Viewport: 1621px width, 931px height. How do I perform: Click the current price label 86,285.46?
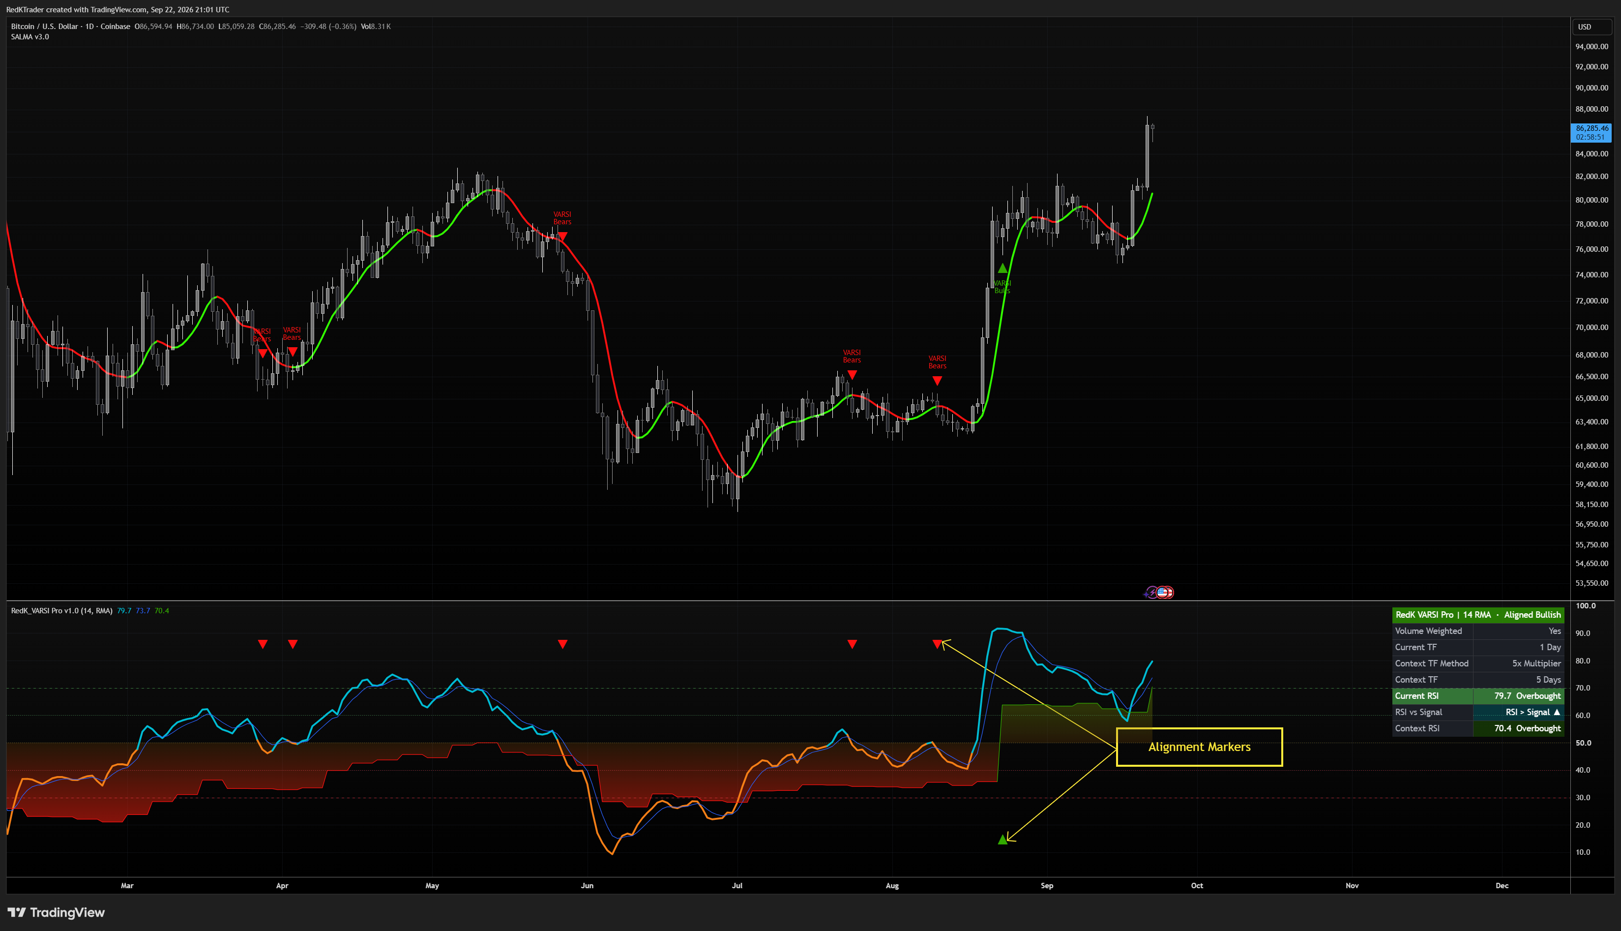pyautogui.click(x=1591, y=132)
